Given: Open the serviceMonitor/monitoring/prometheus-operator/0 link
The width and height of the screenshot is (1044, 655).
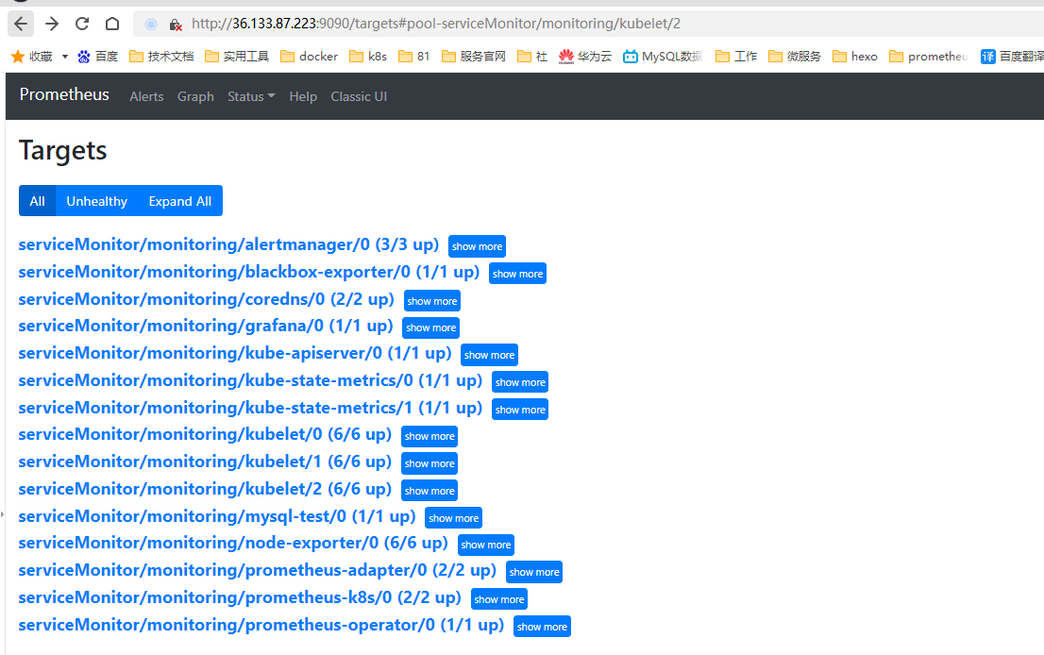Looking at the screenshot, I should click(x=261, y=625).
